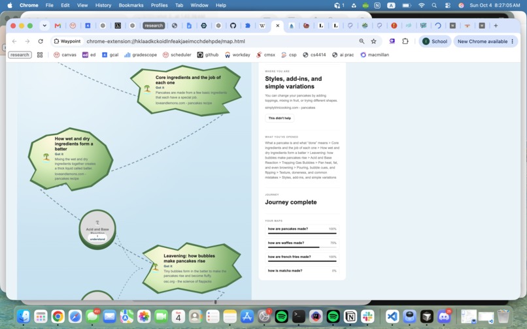Open the gcal bookmark
Screen dimensions: 527x329
[x=110, y=55]
